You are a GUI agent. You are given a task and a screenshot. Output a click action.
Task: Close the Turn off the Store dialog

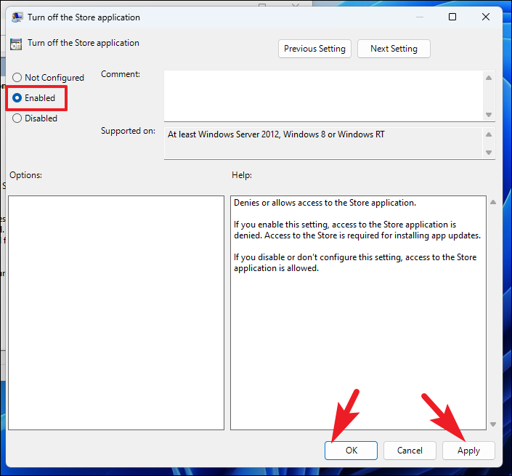[486, 17]
